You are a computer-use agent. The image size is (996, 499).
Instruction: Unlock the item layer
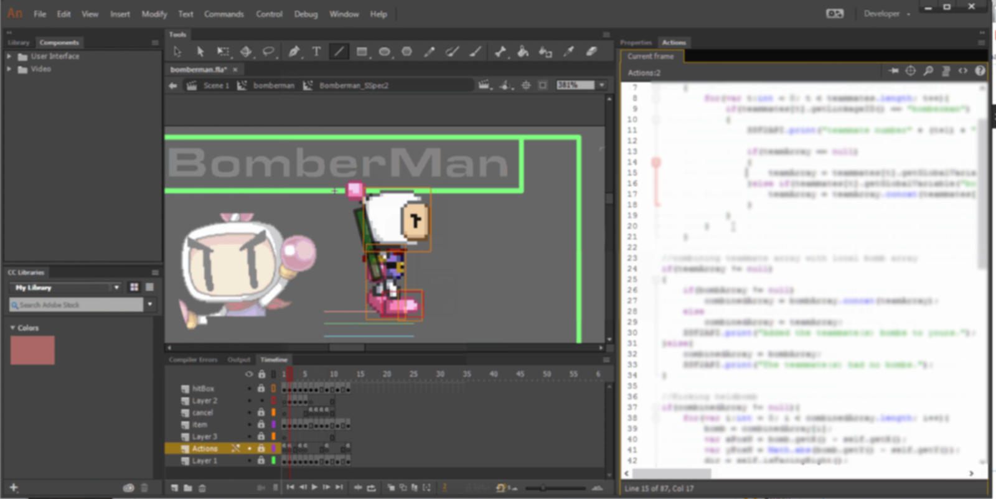click(x=261, y=424)
